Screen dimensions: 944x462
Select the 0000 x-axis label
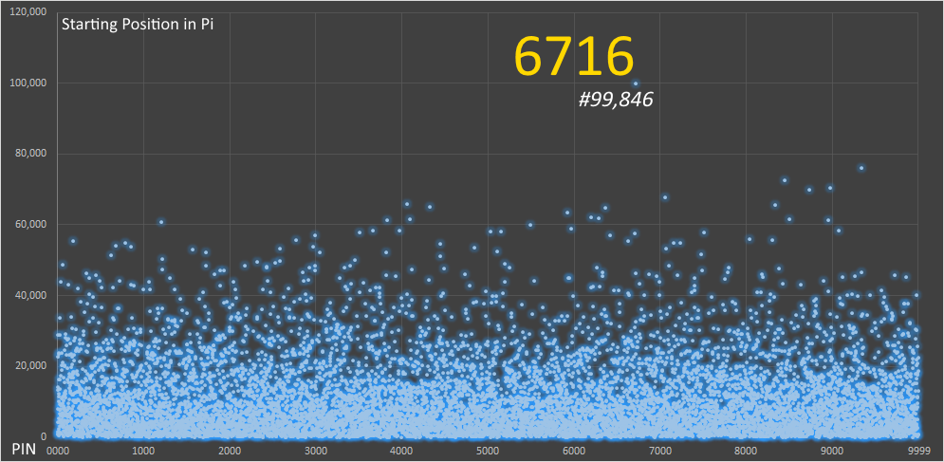[58, 451]
